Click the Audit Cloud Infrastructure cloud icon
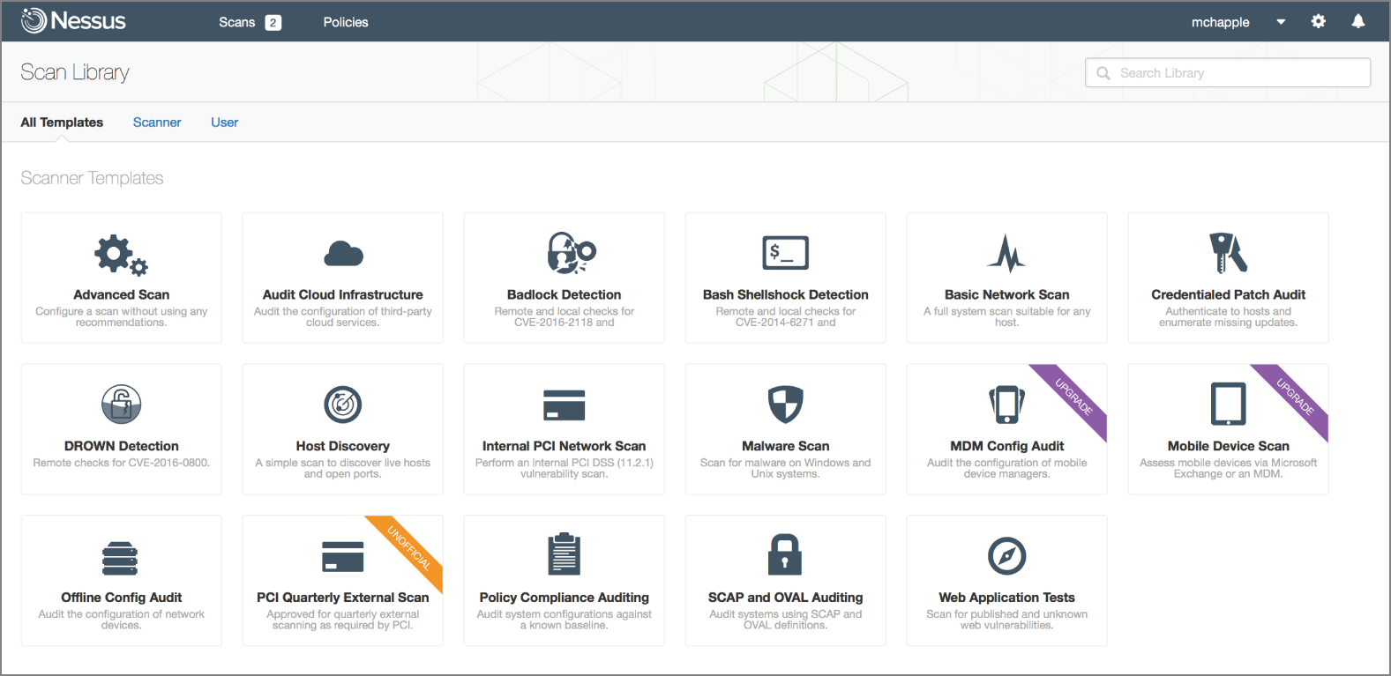Image resolution: width=1391 pixels, height=676 pixels. 343,254
